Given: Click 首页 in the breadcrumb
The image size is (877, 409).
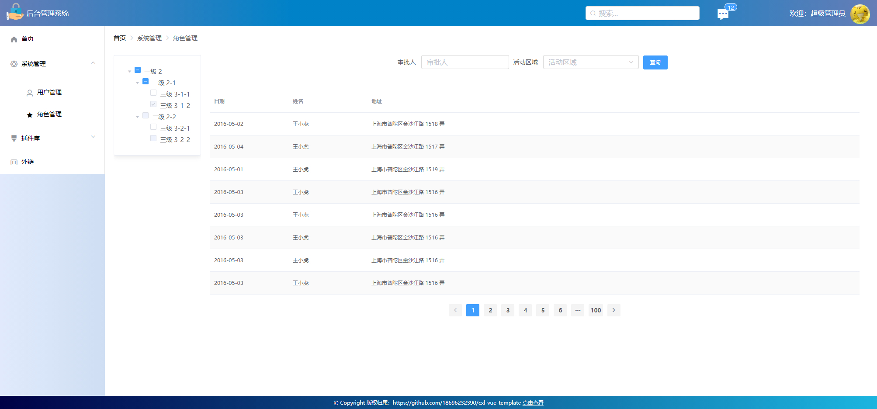Looking at the screenshot, I should click(120, 38).
